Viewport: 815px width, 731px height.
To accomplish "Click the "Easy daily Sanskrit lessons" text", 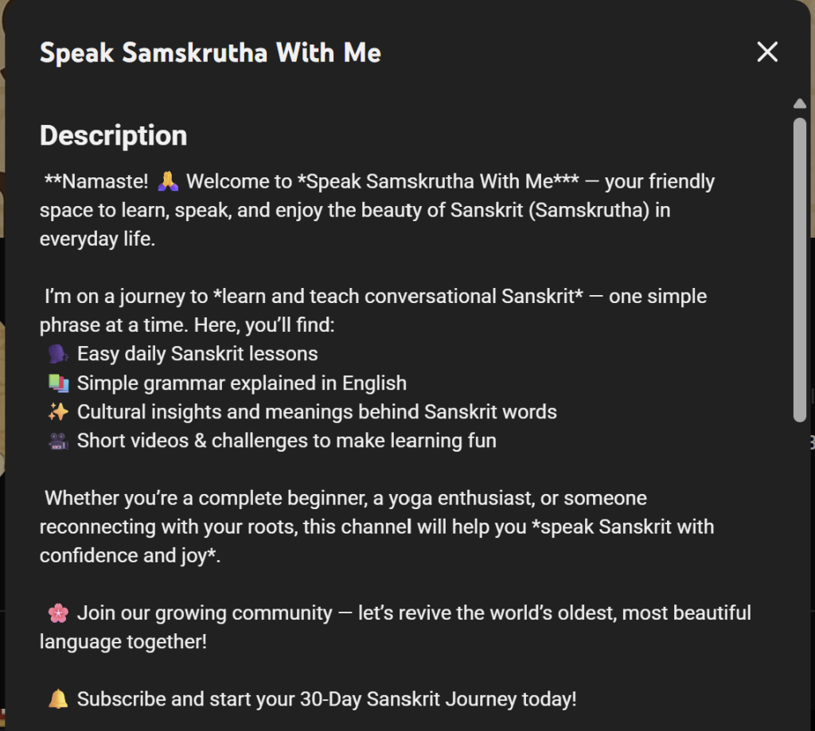I will coord(197,354).
